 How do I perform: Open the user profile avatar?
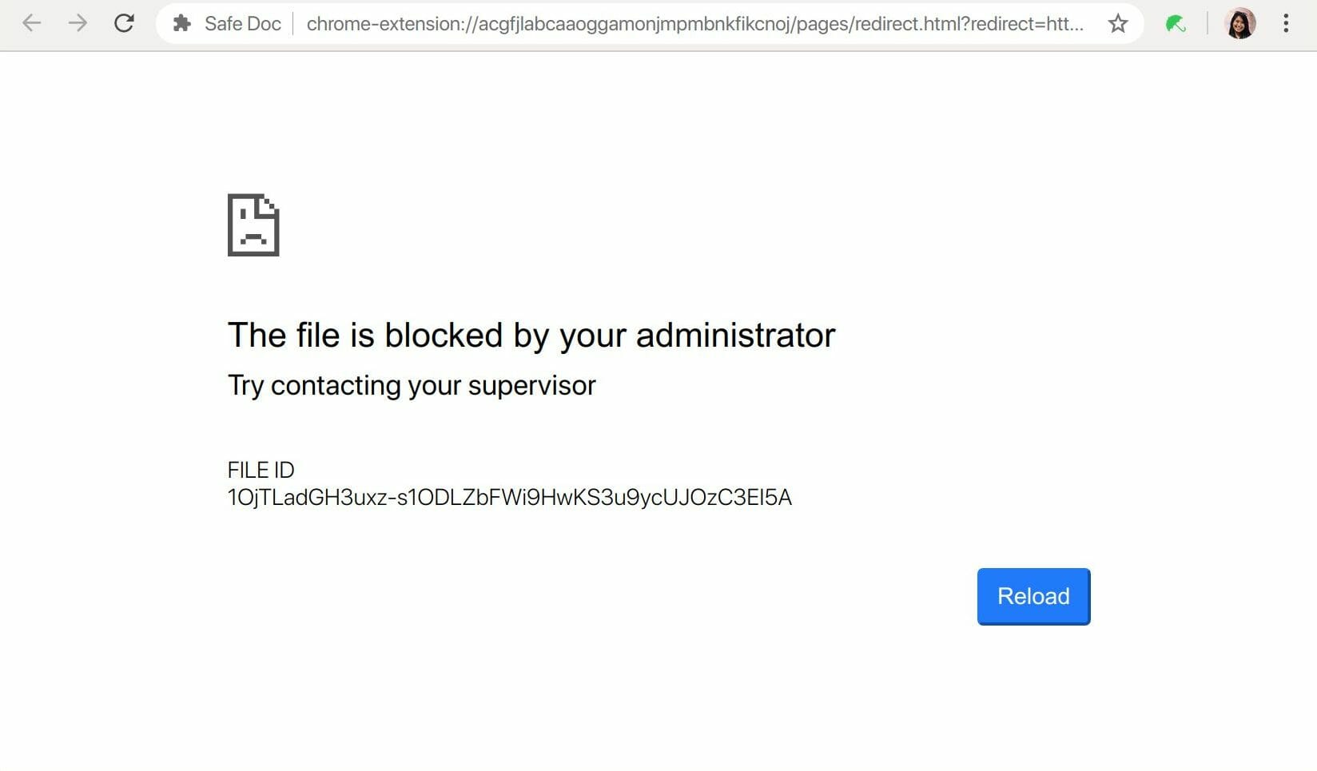[1239, 23]
